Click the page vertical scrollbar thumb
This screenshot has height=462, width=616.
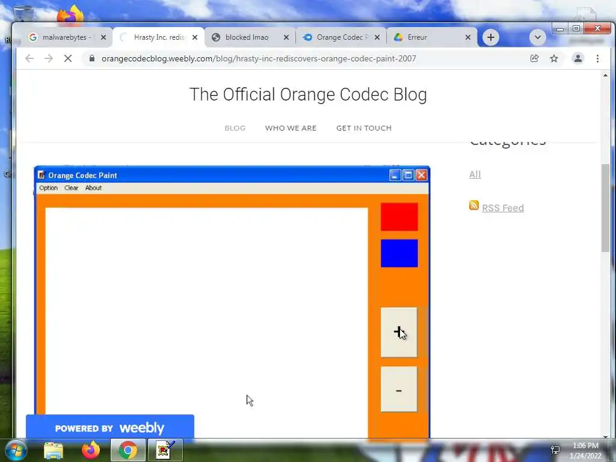(605, 208)
